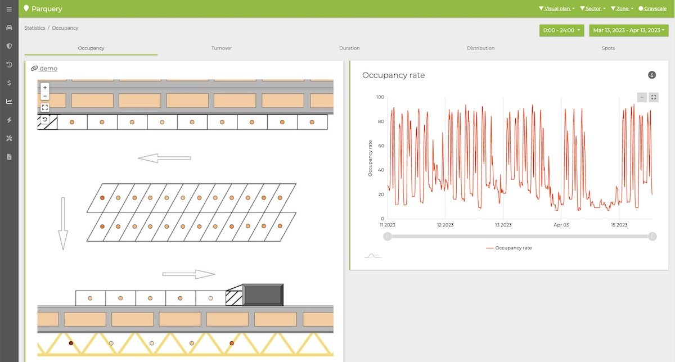Open the Mar 13 - Apr 13, 2023 date dropdown

click(628, 30)
